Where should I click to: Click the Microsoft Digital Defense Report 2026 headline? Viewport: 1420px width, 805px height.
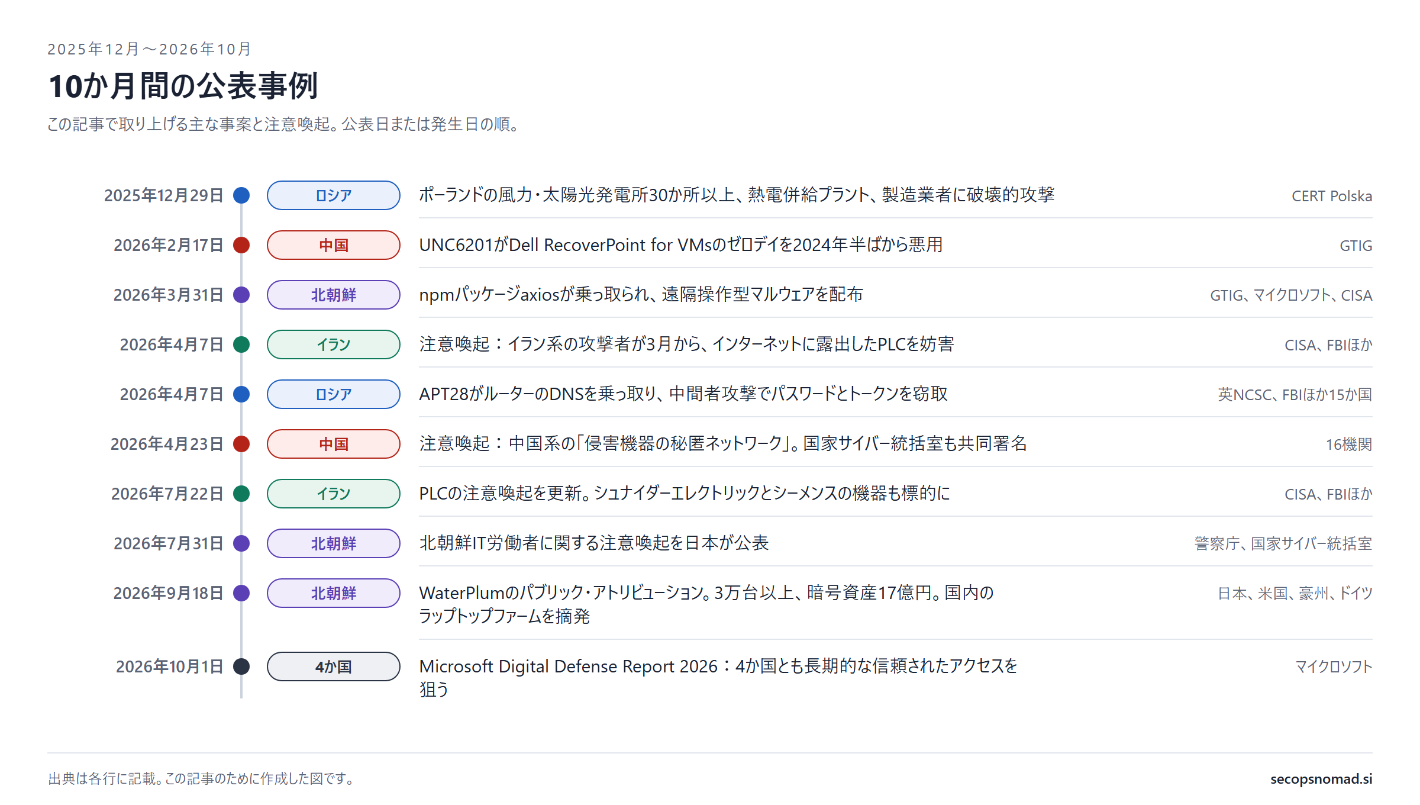coord(718,678)
